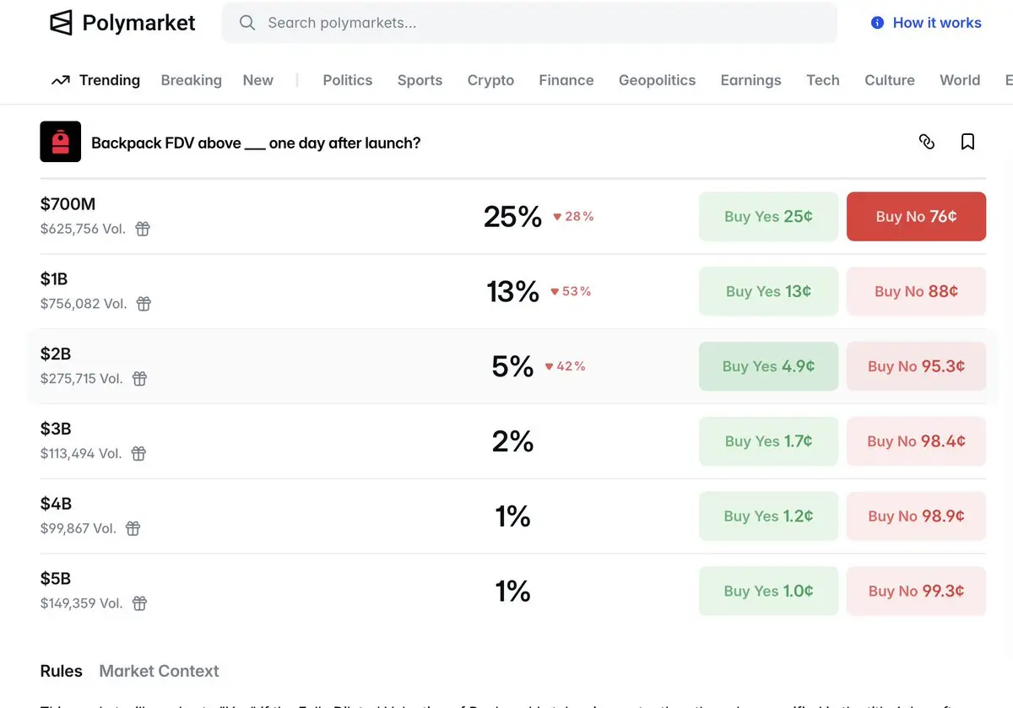The width and height of the screenshot is (1013, 708).
Task: Switch to the Trending tab
Action: point(95,80)
